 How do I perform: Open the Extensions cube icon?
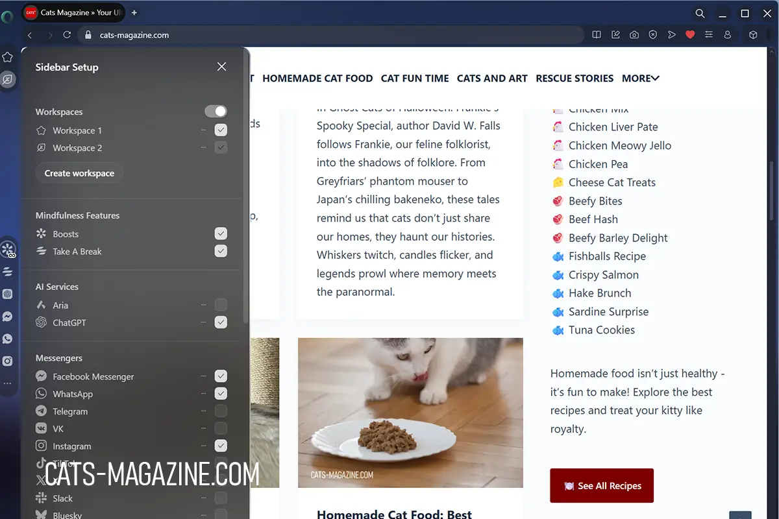coord(753,35)
